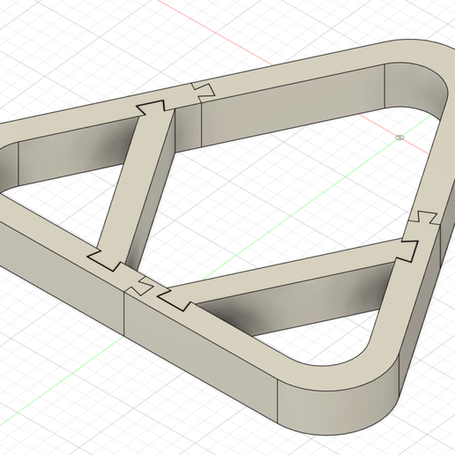455x455 pixels.
Task: Select the outer curved wall of the bottom corner
Action: click(338, 412)
